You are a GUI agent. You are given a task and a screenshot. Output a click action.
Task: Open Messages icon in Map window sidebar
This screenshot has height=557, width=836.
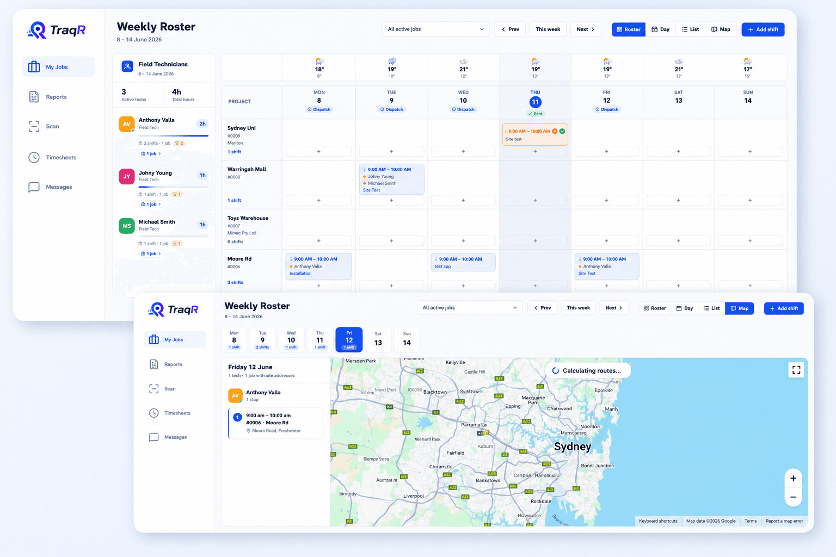[154, 437]
